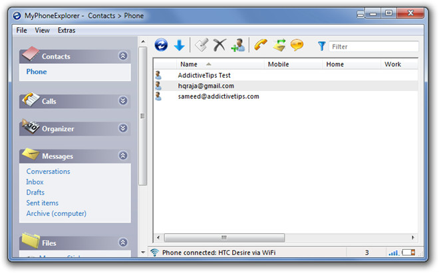This screenshot has height=273, width=439.
Task: Click the orange call phone icon
Action: pyautogui.click(x=261, y=45)
